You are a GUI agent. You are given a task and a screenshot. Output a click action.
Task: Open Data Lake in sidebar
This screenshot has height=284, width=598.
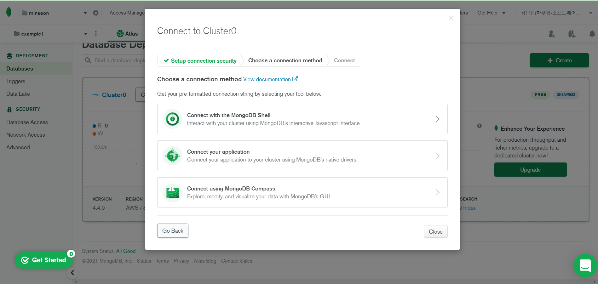tap(18, 94)
